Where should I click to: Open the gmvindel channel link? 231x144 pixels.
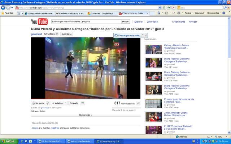pos(36,34)
